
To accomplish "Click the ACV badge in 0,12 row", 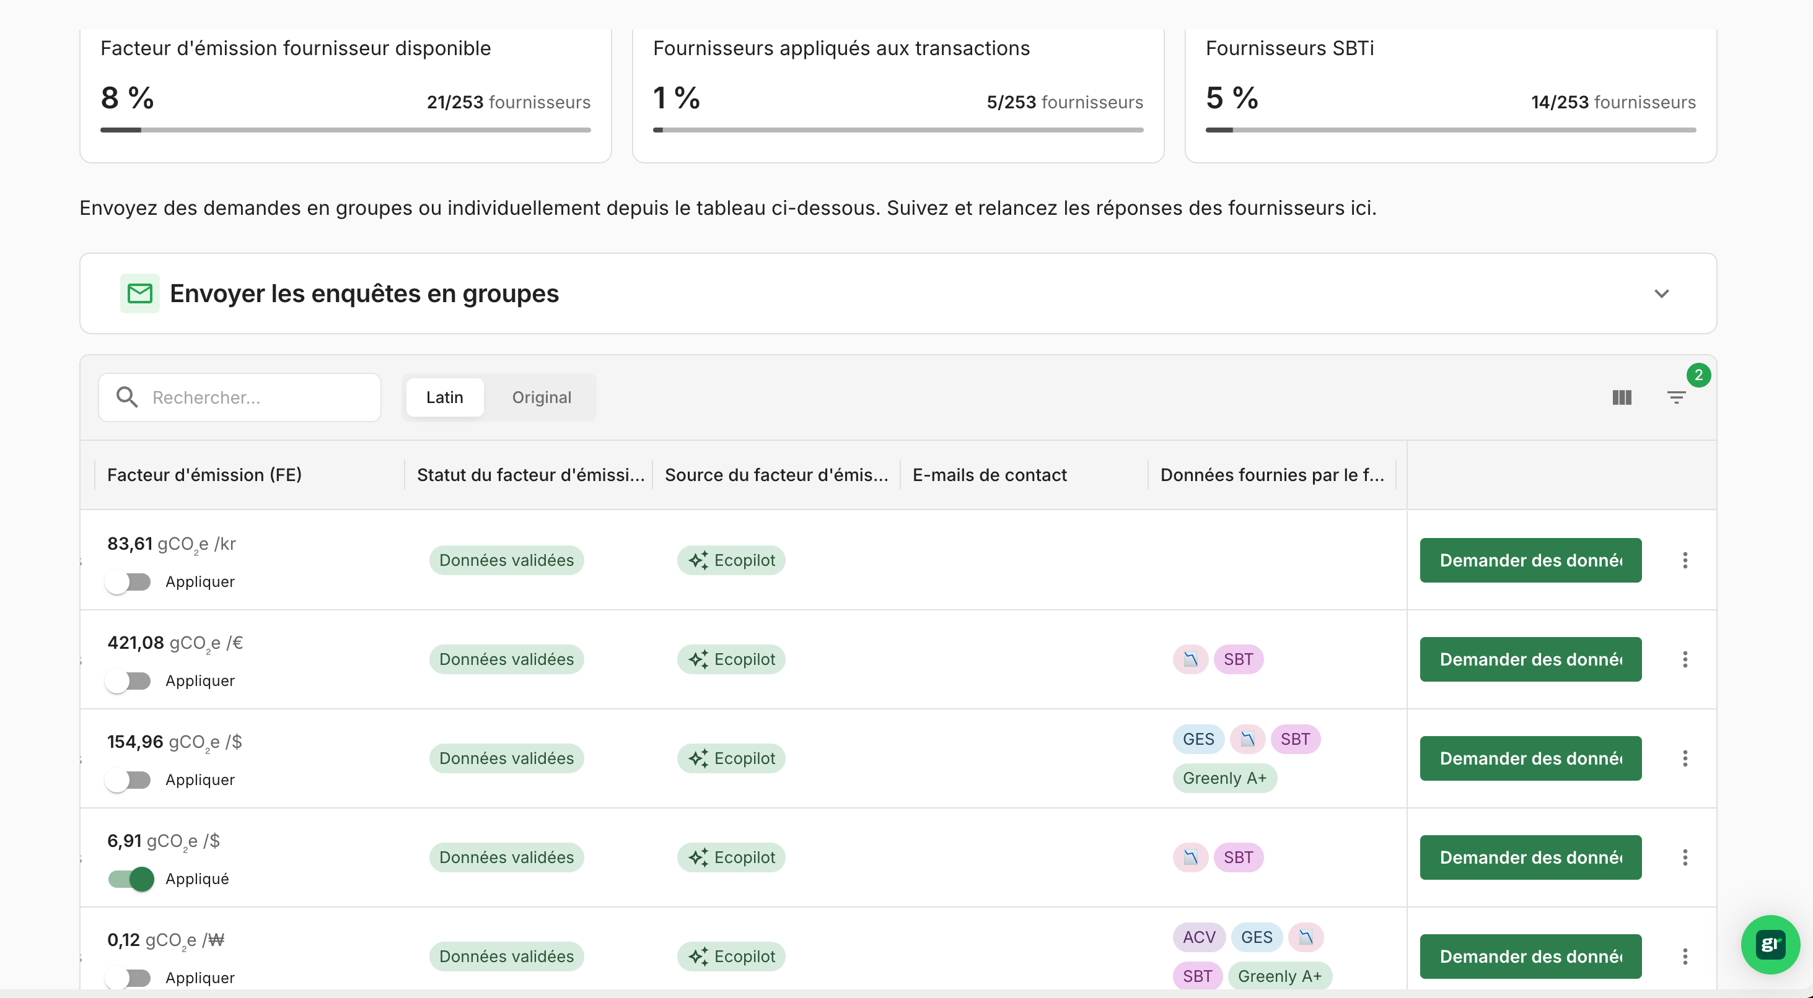I will (1200, 937).
